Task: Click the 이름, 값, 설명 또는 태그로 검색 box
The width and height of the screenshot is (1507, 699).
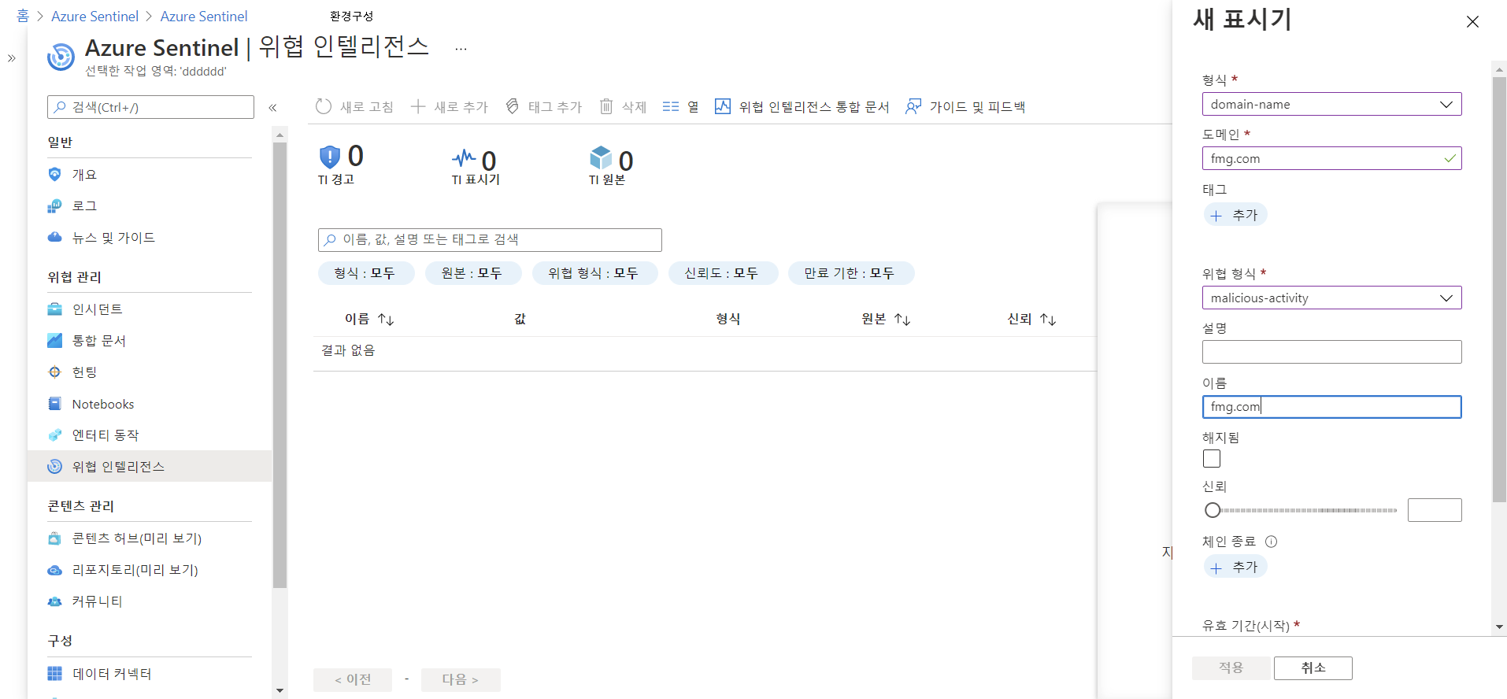Action: (x=490, y=239)
